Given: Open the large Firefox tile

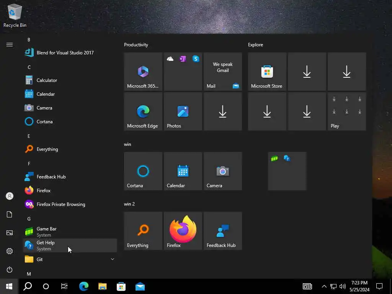Looking at the screenshot, I should click(183, 231).
